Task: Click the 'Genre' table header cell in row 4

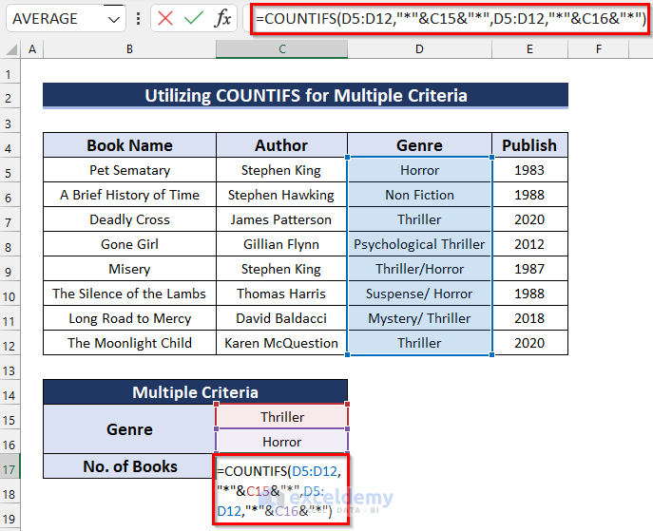Action: (x=419, y=145)
